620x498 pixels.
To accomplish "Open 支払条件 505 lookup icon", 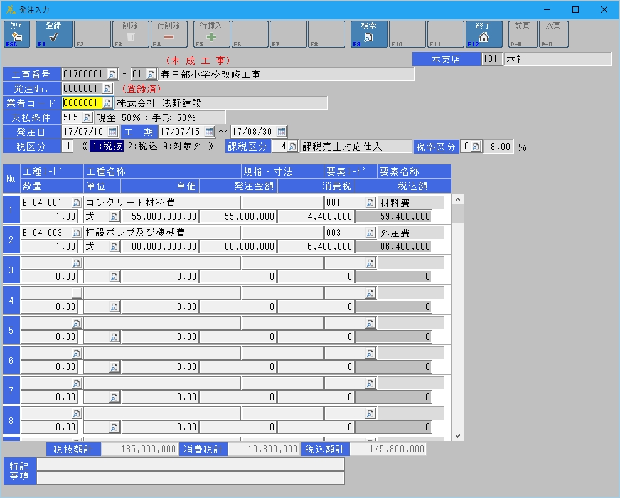I will (87, 117).
